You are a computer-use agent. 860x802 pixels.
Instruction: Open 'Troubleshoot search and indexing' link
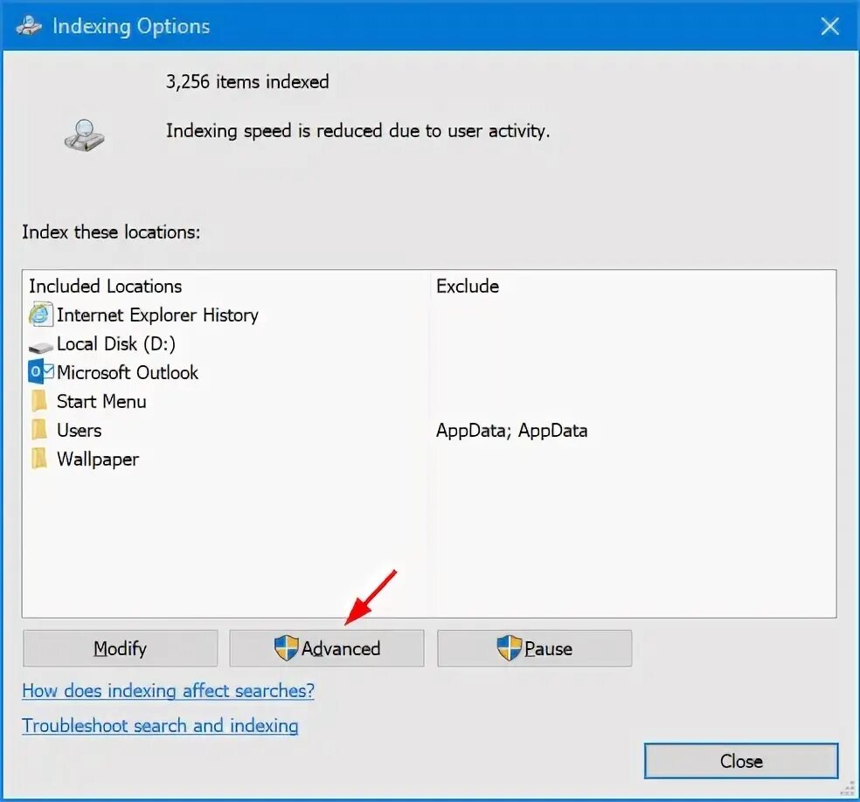[x=160, y=726]
